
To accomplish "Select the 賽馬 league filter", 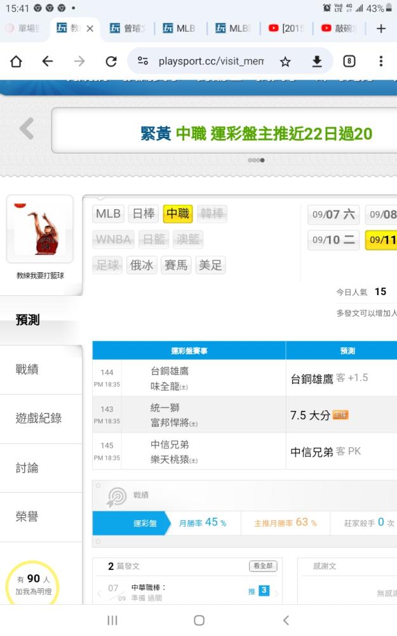I will pyautogui.click(x=176, y=265).
